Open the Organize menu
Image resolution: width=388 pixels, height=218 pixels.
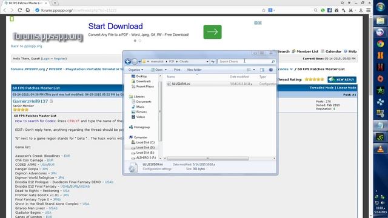[x=136, y=70]
